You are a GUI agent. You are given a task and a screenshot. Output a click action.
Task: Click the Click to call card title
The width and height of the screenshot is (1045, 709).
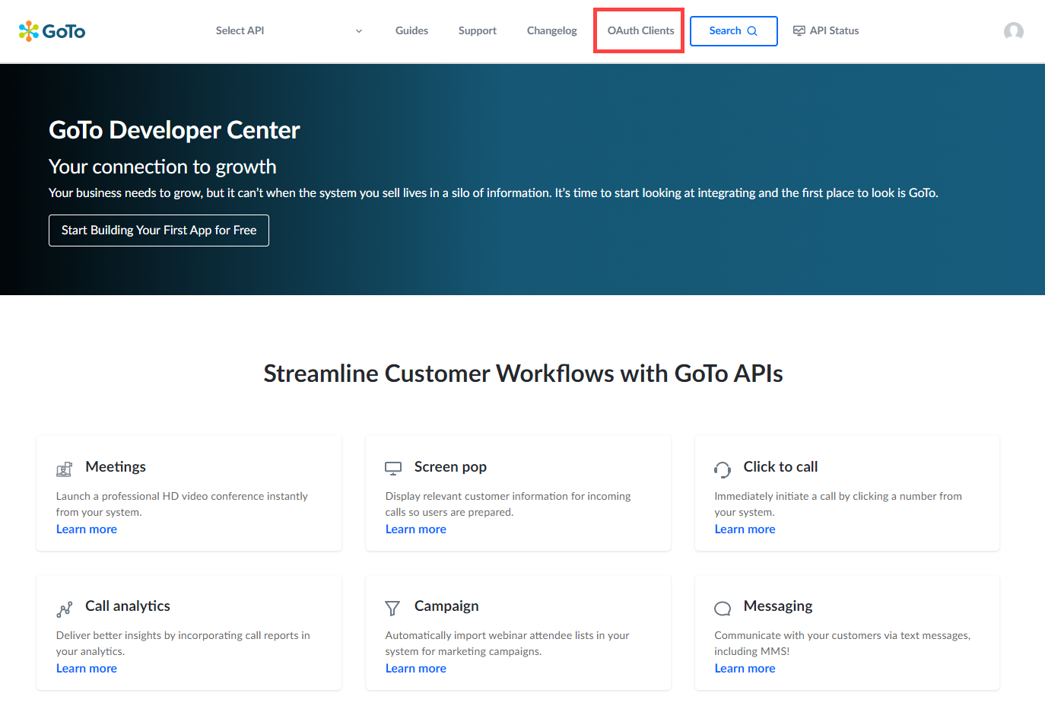click(x=780, y=467)
